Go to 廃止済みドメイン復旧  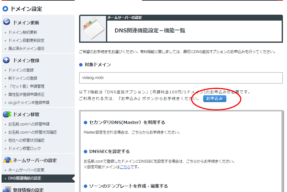(26, 49)
